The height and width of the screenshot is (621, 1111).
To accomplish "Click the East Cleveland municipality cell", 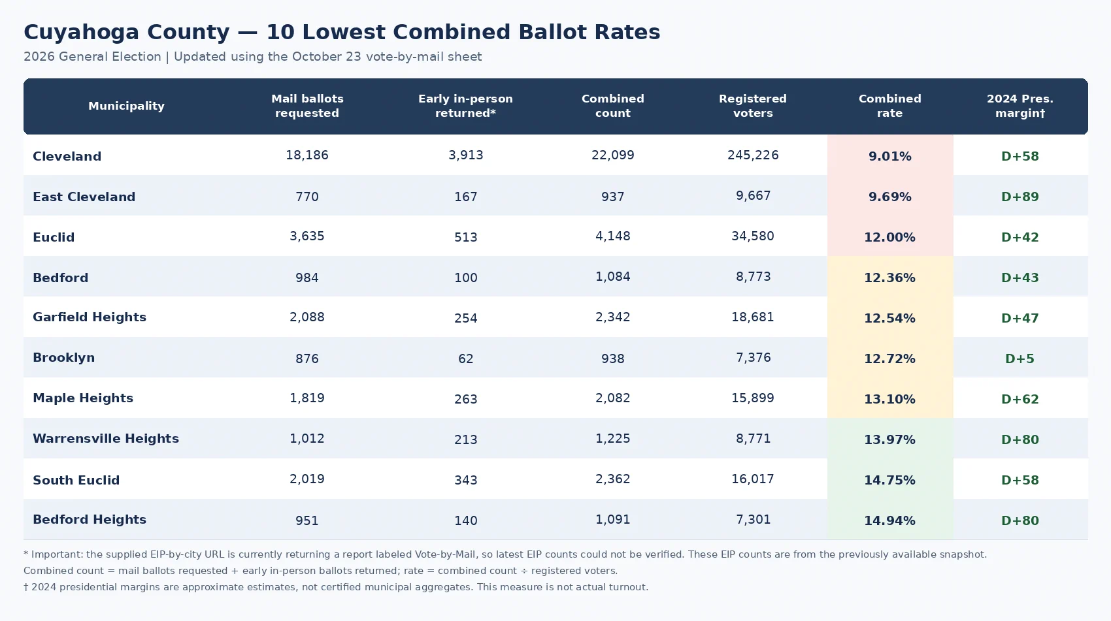I will point(84,197).
